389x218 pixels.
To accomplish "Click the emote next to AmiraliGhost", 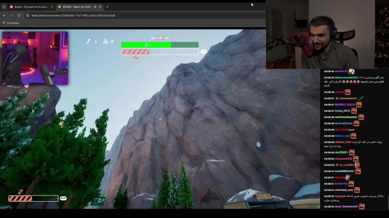I will tap(356, 123).
